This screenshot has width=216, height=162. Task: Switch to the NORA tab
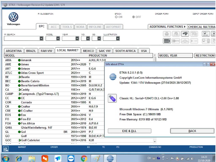coord(80,27)
